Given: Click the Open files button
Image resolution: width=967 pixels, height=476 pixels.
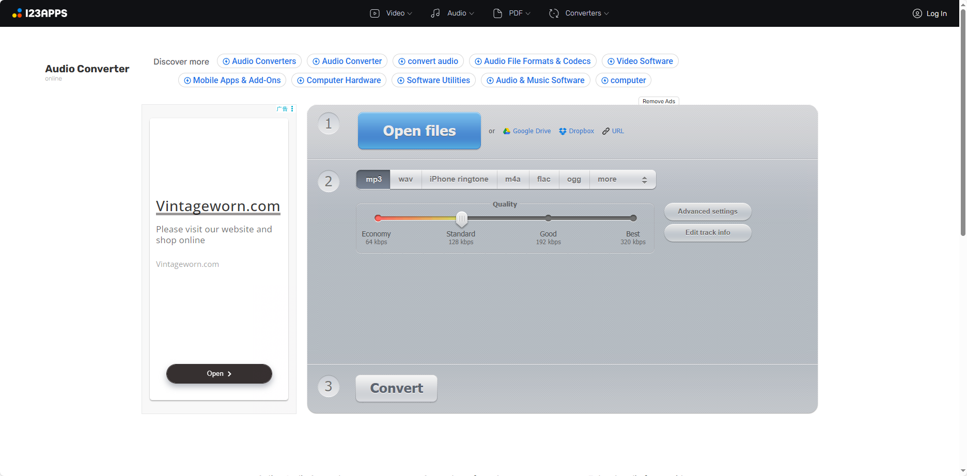Looking at the screenshot, I should (419, 131).
